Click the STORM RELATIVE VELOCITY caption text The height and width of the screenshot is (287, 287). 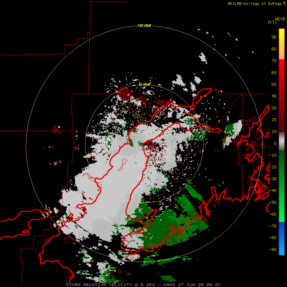tap(99, 285)
